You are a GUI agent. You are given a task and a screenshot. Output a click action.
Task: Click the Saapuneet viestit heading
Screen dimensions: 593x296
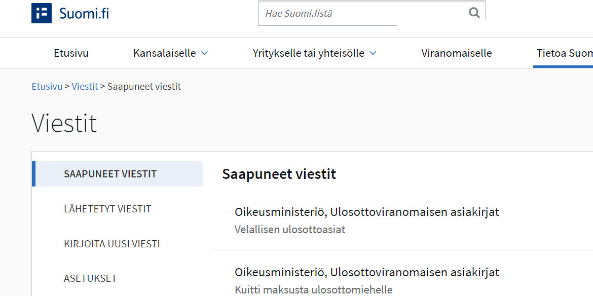point(279,174)
